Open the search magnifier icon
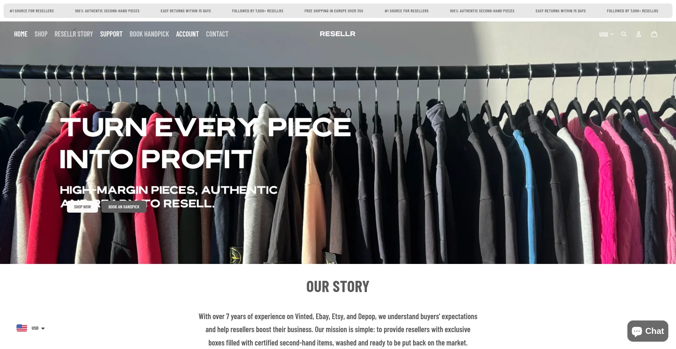The height and width of the screenshot is (349, 676). (x=624, y=34)
